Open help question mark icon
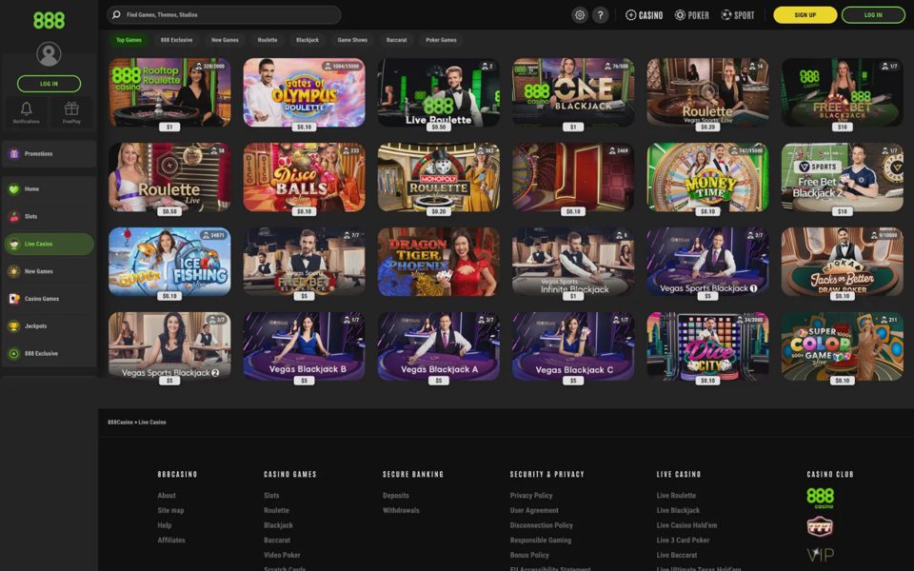The width and height of the screenshot is (914, 571). pyautogui.click(x=601, y=15)
